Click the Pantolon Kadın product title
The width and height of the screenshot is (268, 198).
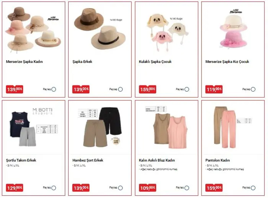pos(217,160)
